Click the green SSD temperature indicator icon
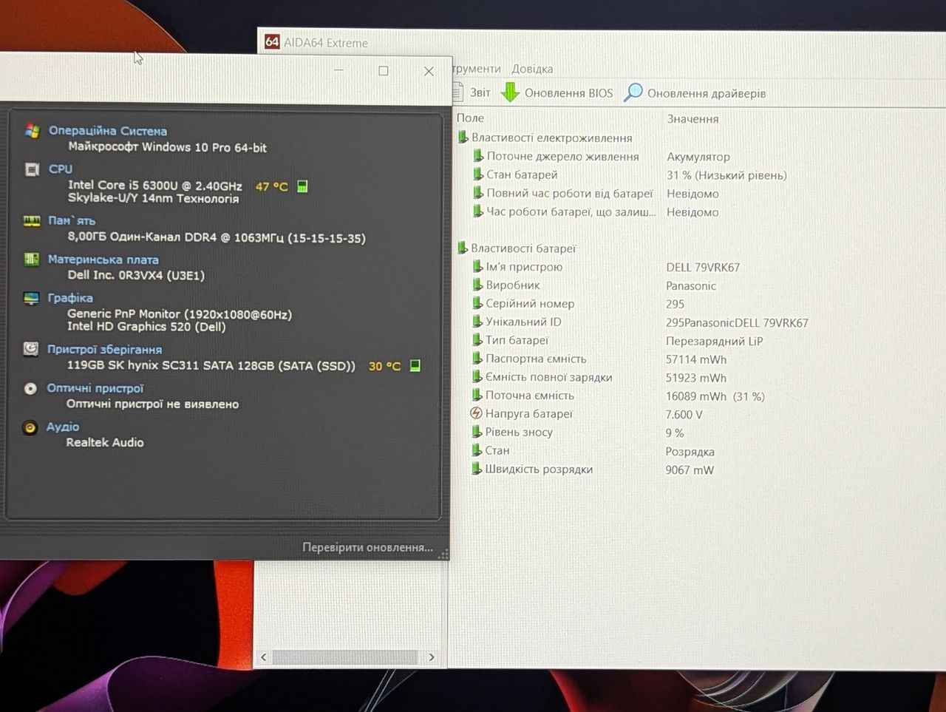Screen dimensions: 946x712 point(415,365)
